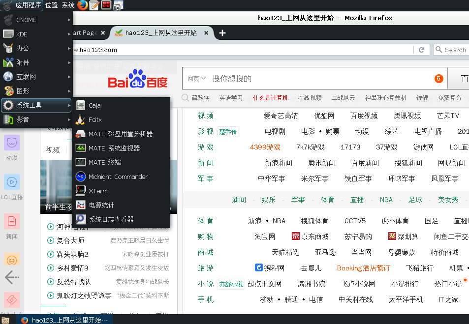Click the 楚乔传 tag button
This screenshot has width=469, height=324.
click(x=228, y=131)
